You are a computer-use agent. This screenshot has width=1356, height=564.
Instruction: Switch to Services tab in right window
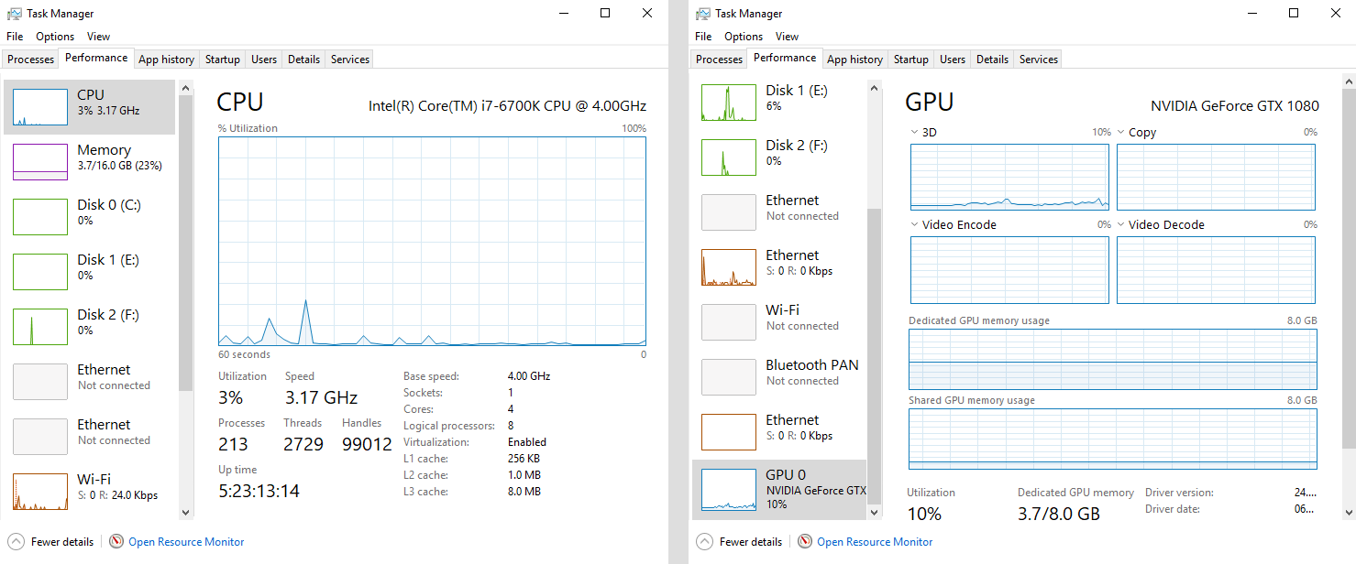click(1039, 60)
